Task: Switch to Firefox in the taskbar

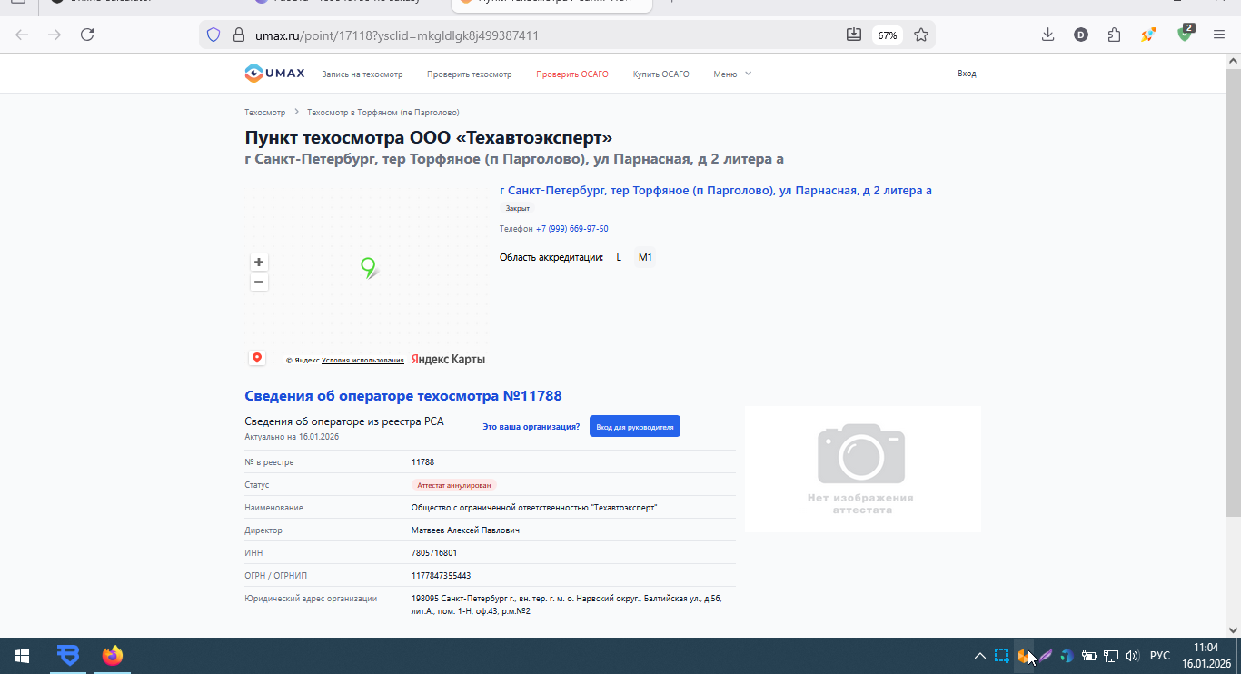Action: (112, 655)
